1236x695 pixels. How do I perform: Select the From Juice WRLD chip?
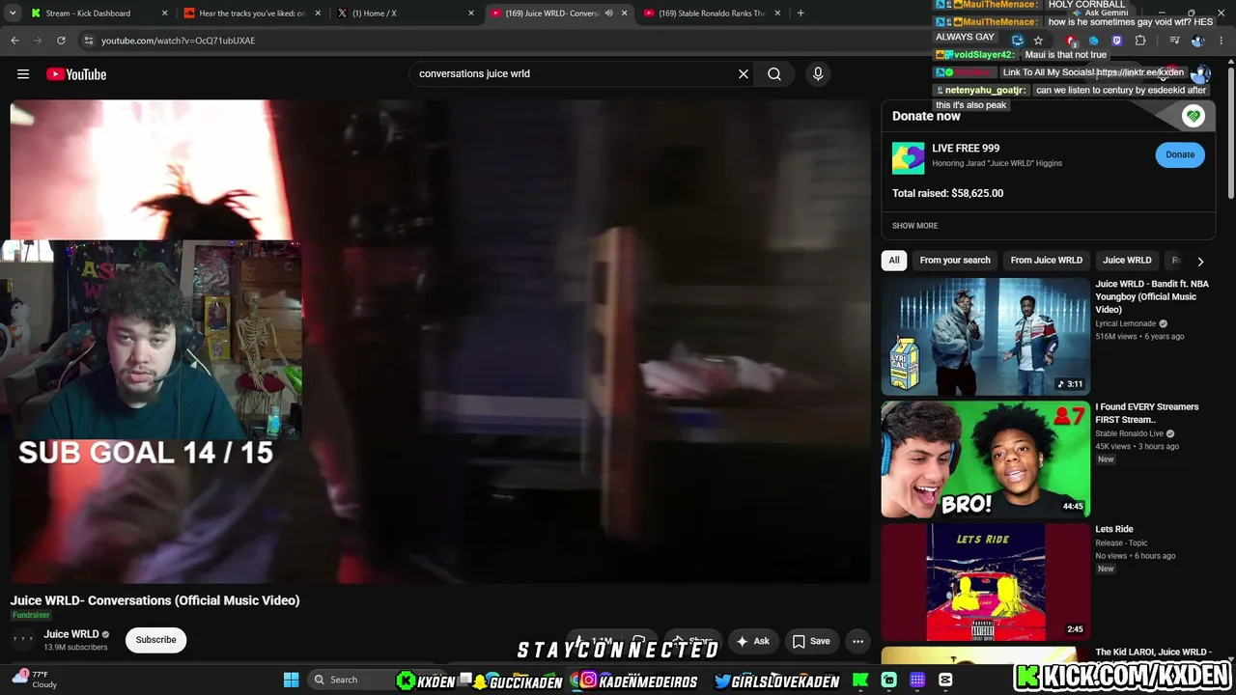click(x=1047, y=261)
